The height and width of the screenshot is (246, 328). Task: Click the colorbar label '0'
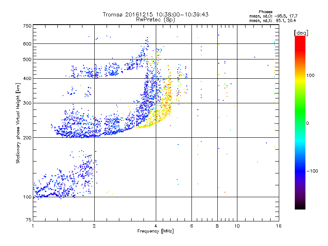point(307,123)
